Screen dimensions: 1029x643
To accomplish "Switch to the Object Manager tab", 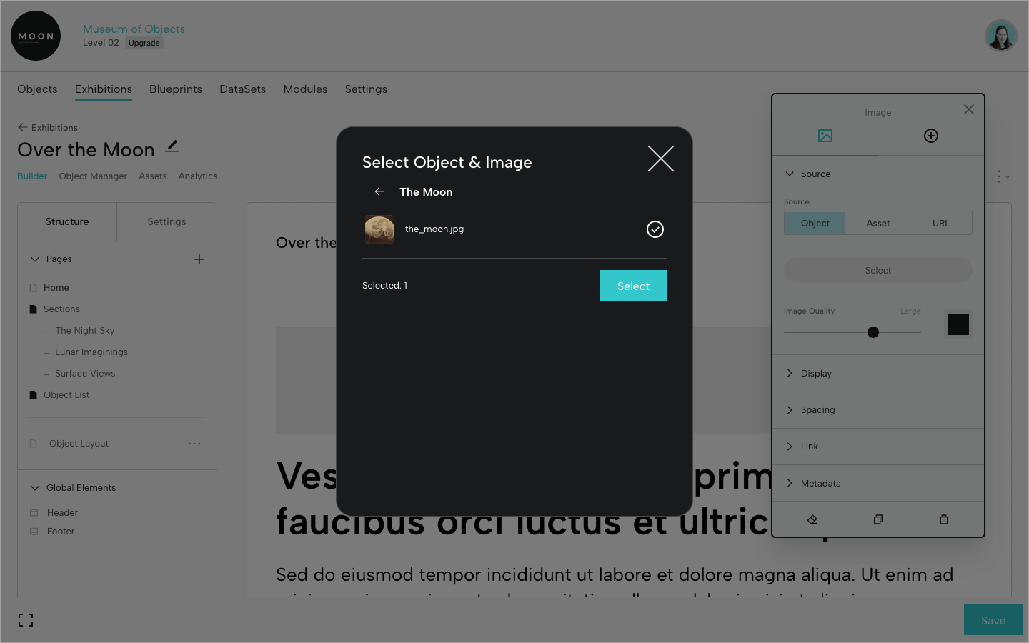I will tap(92, 176).
